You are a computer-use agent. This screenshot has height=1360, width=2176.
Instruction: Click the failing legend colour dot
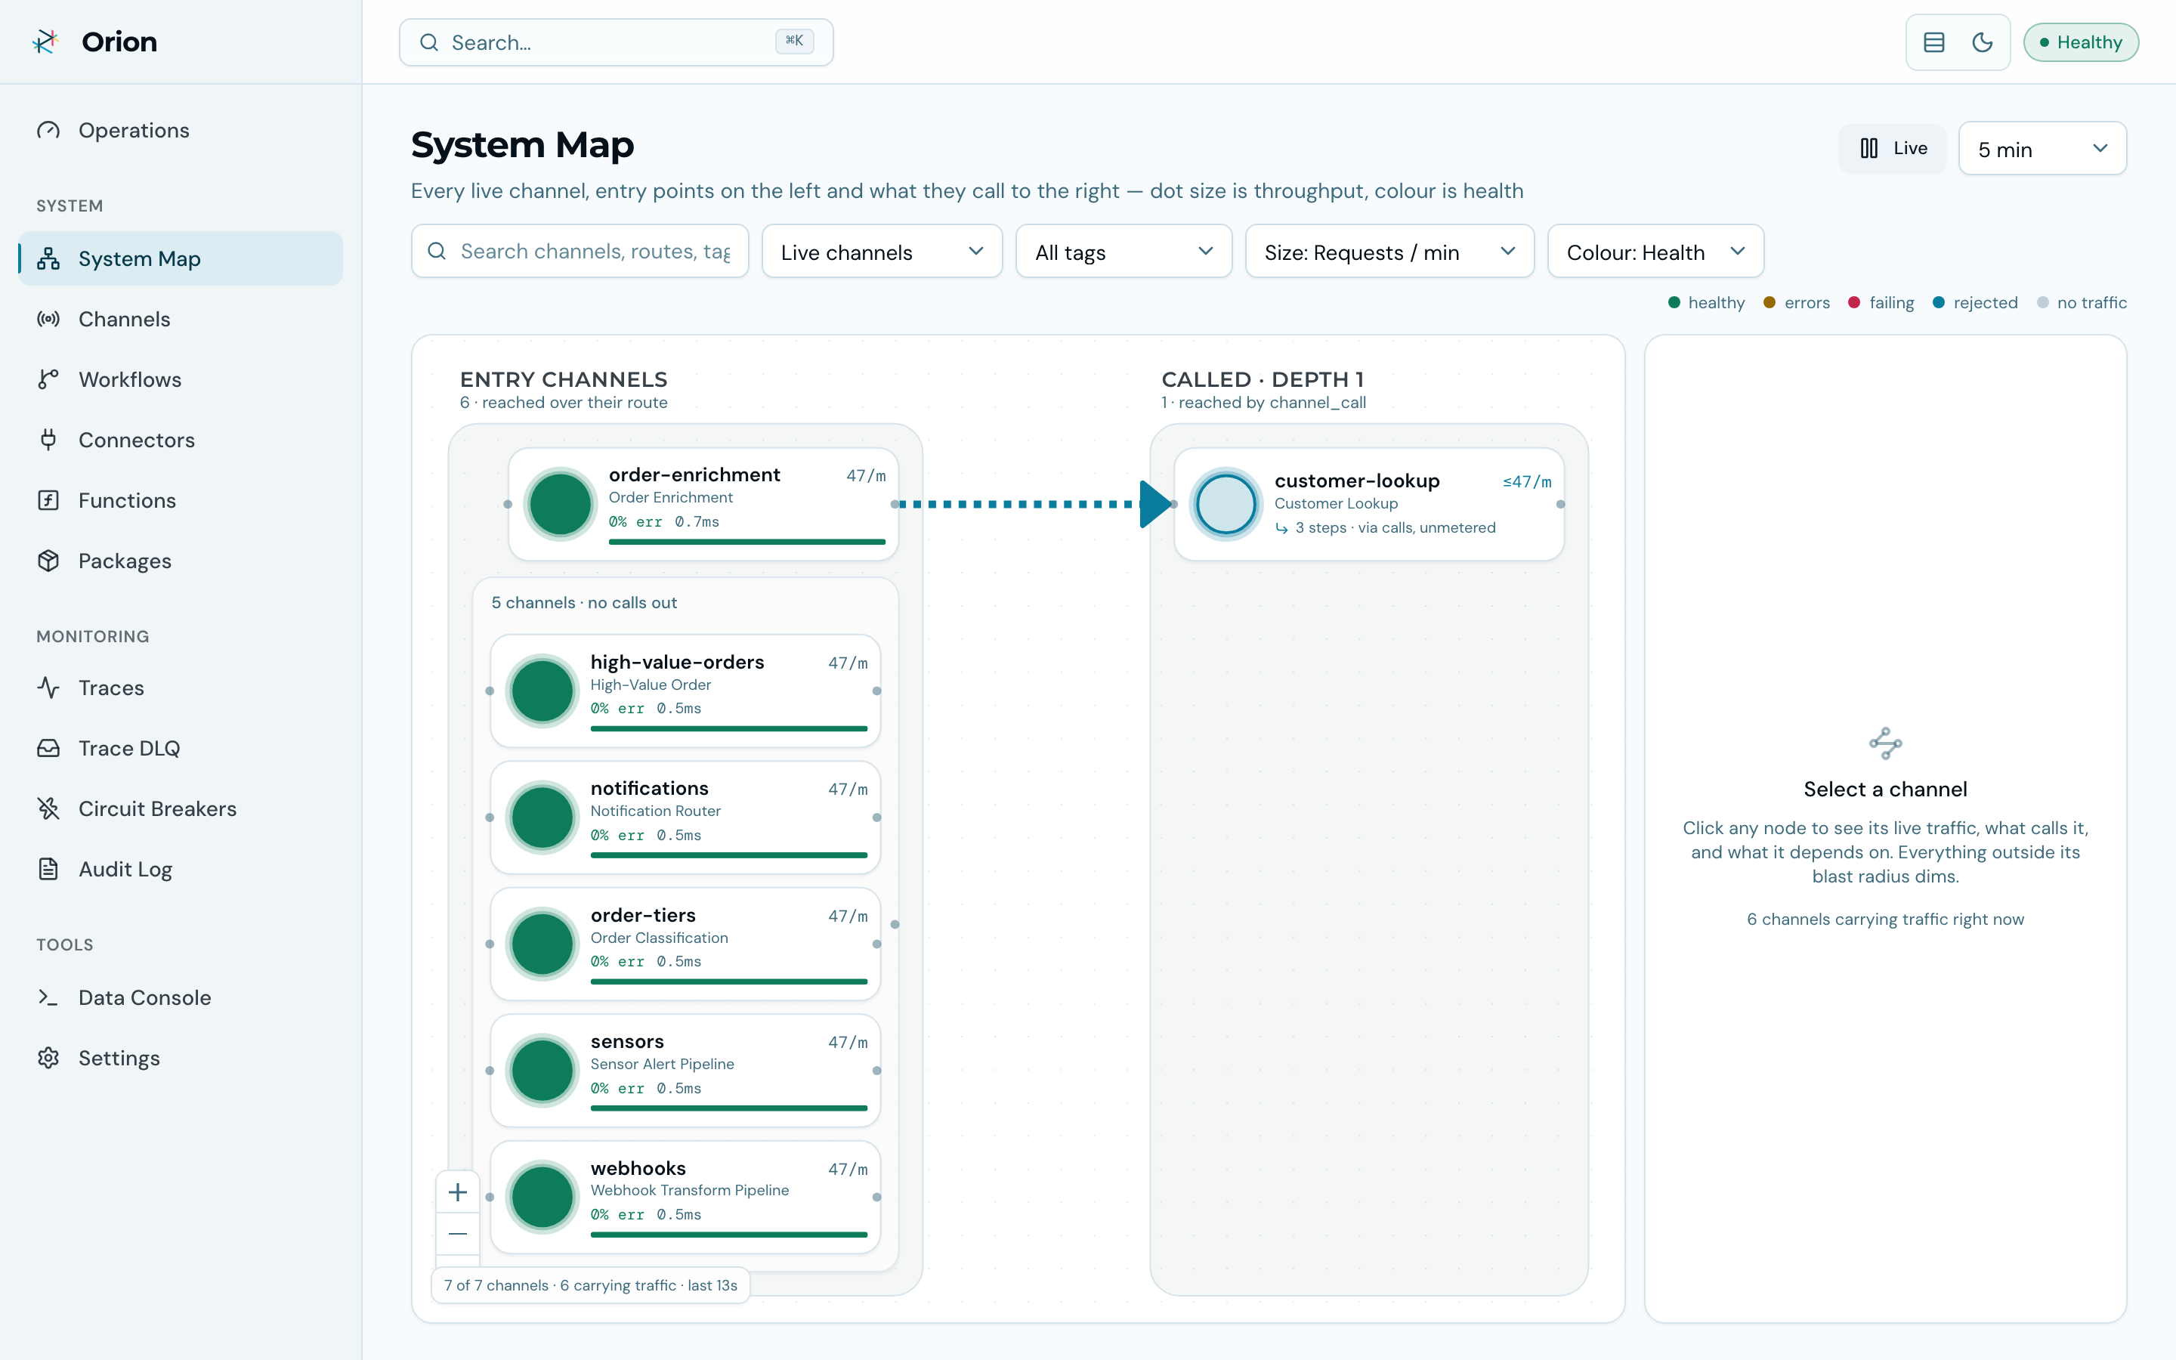pos(1854,302)
